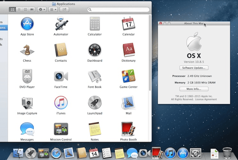238x160 pixels.
Task: Open the App Store application icon
Action: coord(27,24)
